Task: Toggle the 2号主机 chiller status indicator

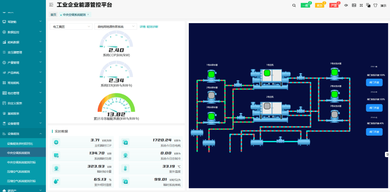Action: pyautogui.click(x=267, y=106)
